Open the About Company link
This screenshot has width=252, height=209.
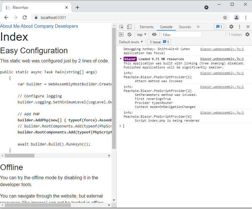click(37, 26)
